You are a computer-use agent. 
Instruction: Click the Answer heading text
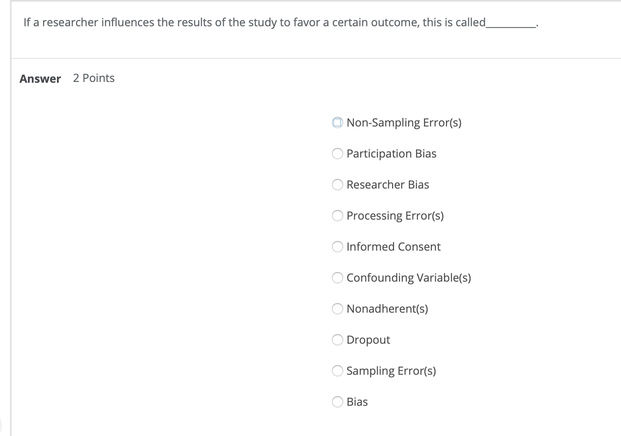coord(40,78)
